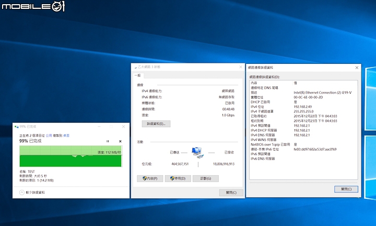Screen dimensions: 376x226
Task: Pause the file copy operation
Action: 108,141
